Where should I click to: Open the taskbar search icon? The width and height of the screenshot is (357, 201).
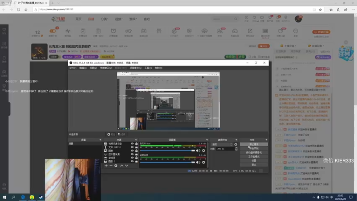13,197
